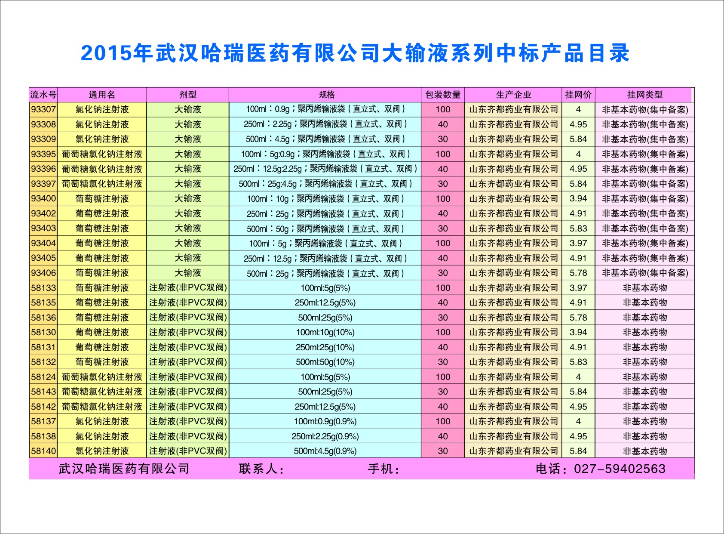The width and height of the screenshot is (724, 534).
Task: Select the '生产企业' column header
Action: (x=513, y=95)
